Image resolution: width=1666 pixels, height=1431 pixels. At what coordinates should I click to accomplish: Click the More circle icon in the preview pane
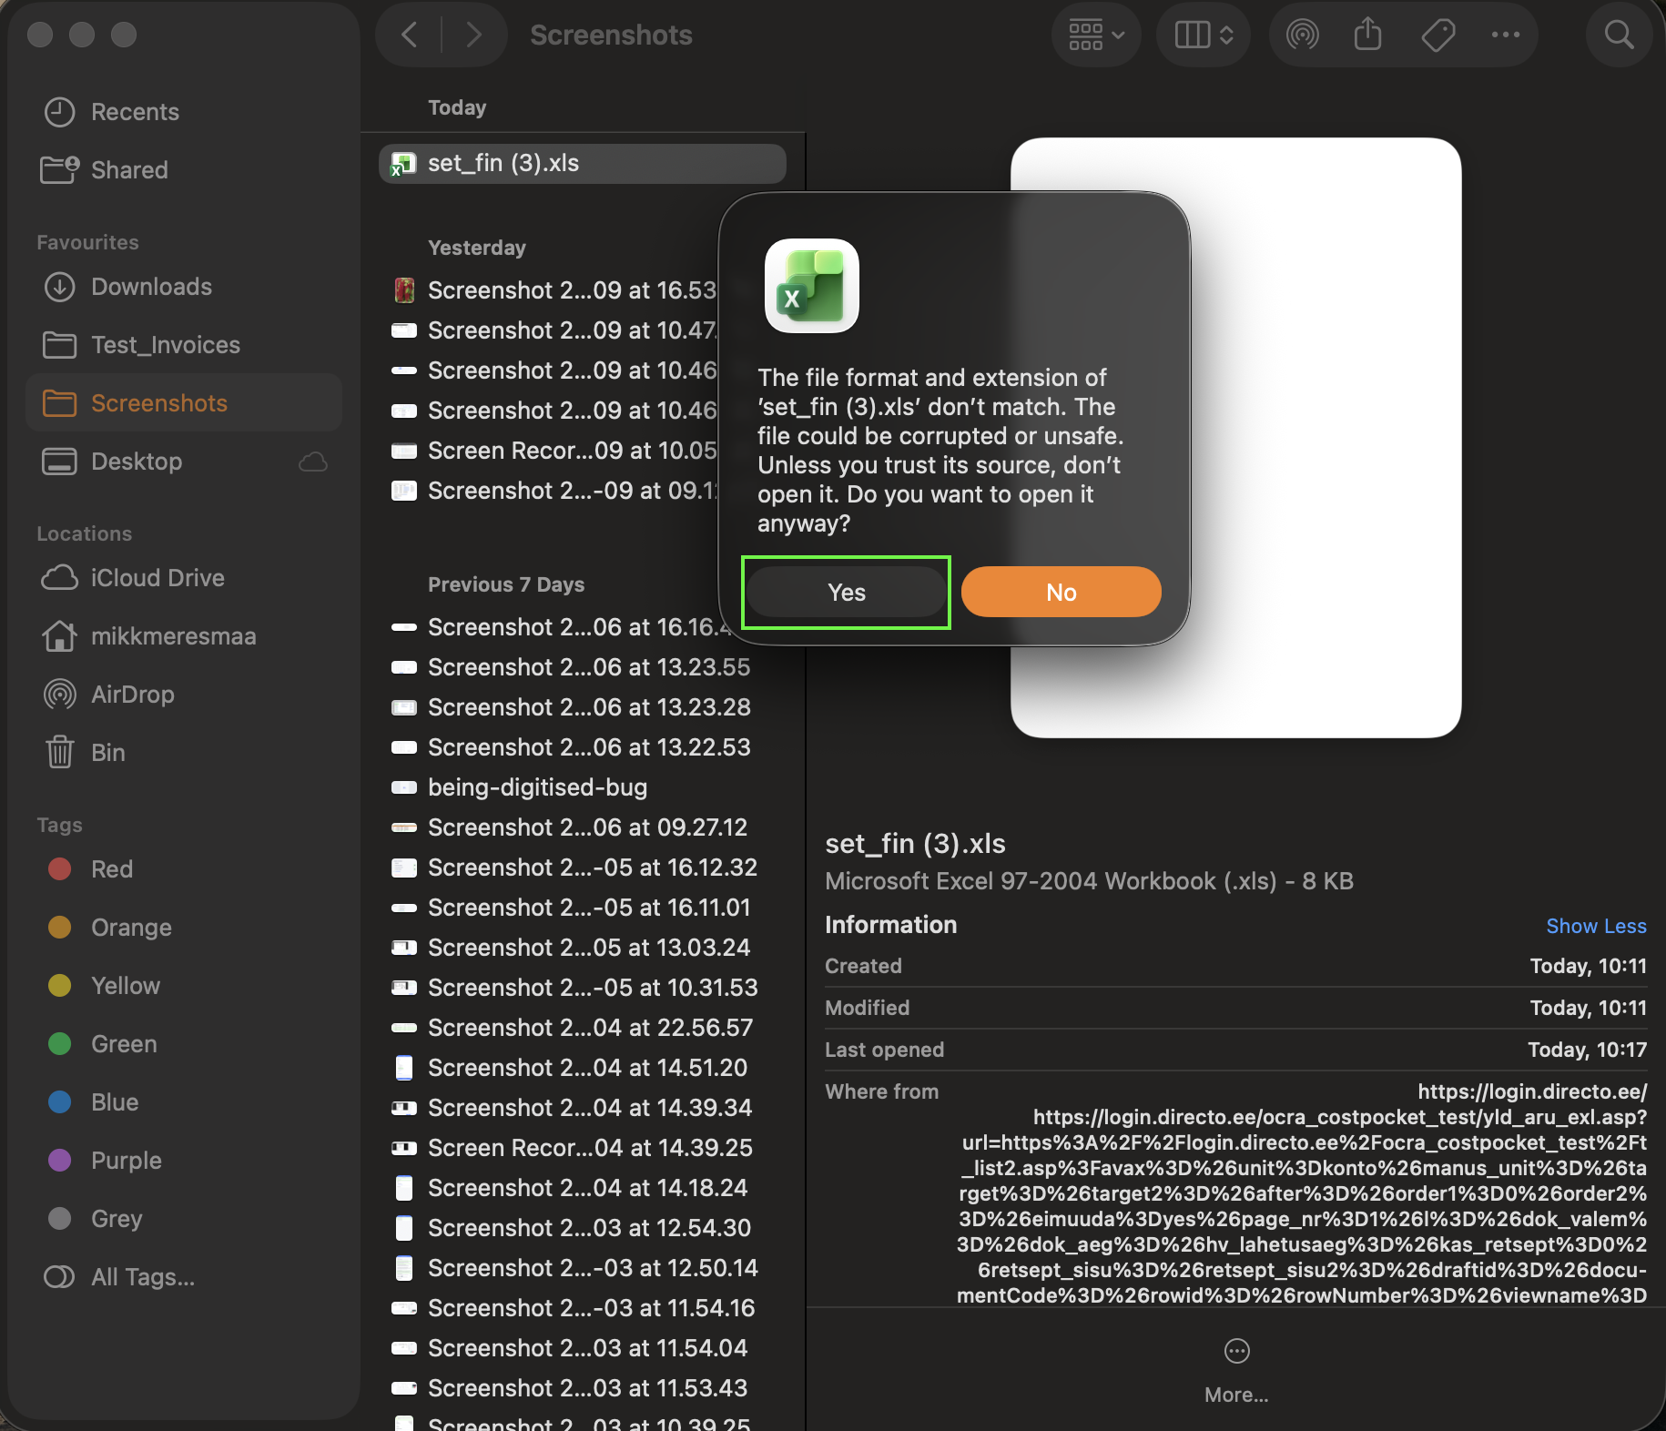(1236, 1351)
